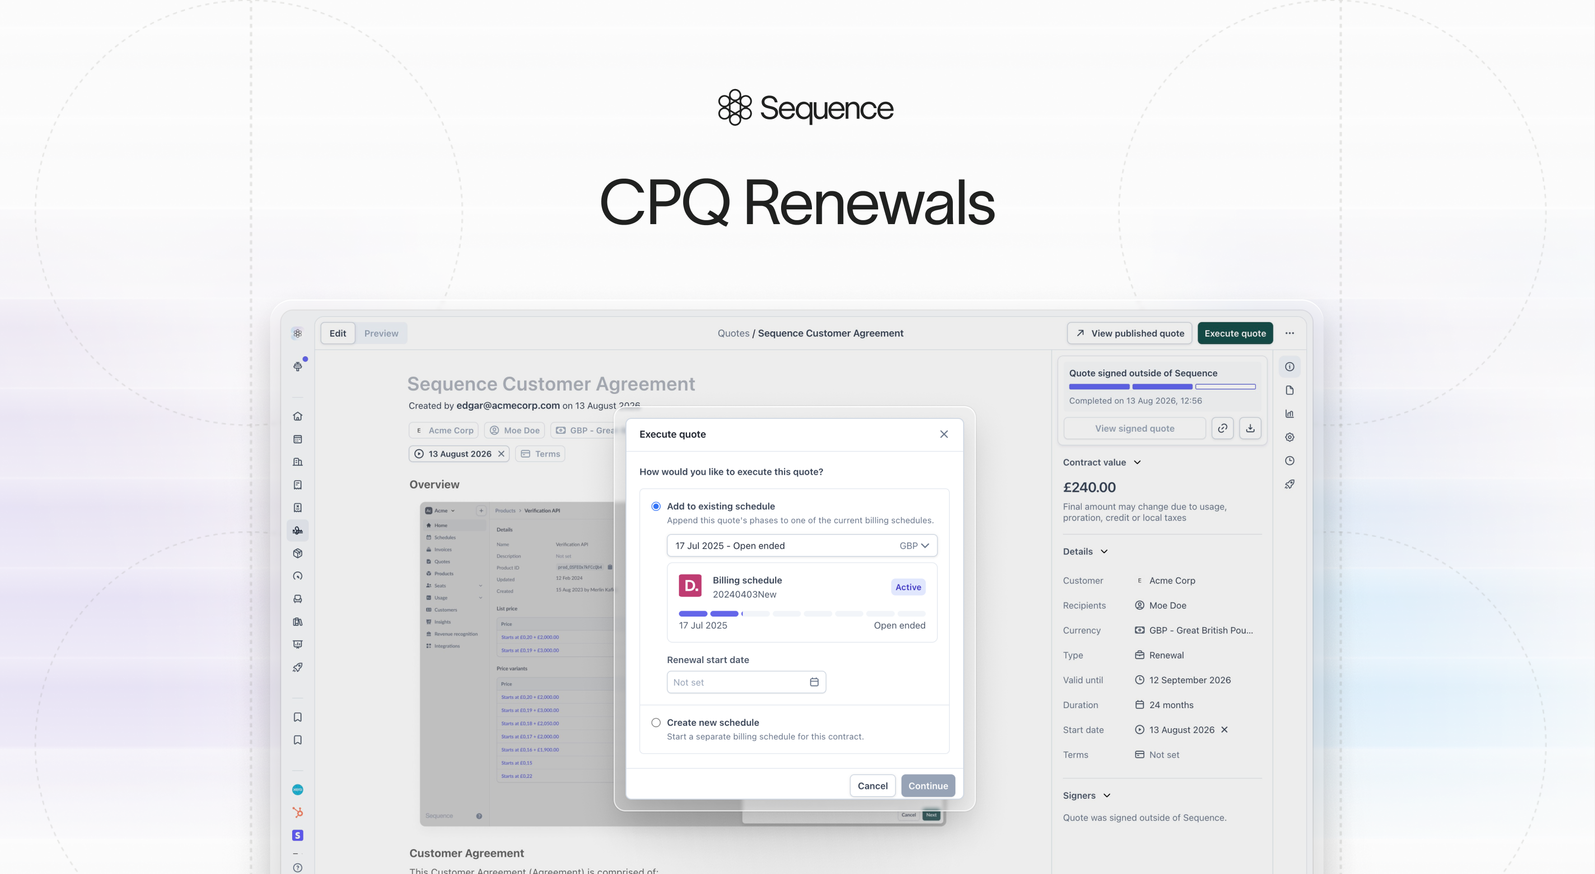Screen dimensions: 1595x874
Task: Click the GBP - Great British Pou... currency value
Action: tap(1201, 630)
